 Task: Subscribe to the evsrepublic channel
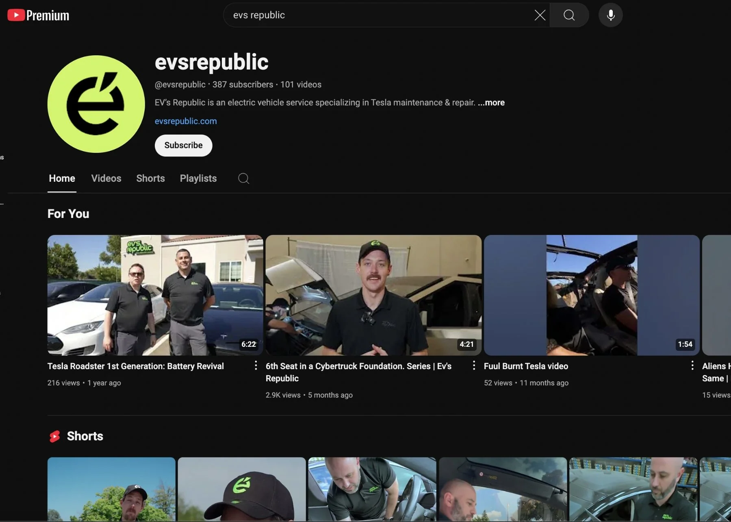(183, 146)
